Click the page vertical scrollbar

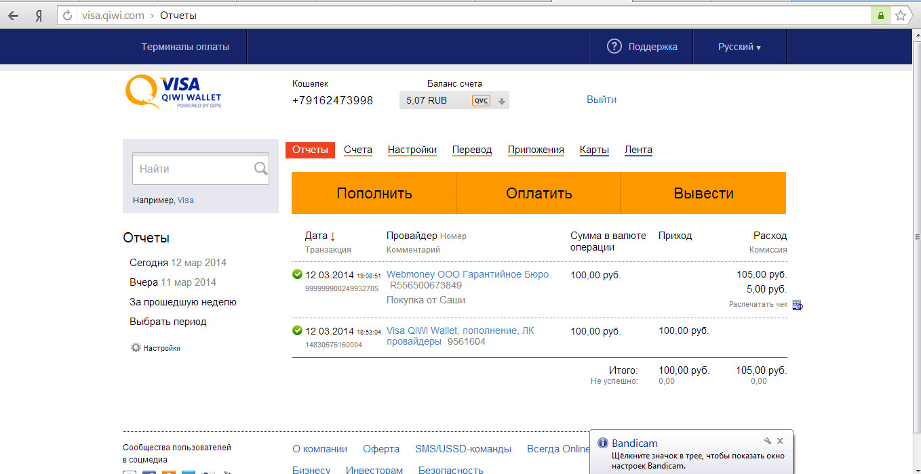[916, 237]
